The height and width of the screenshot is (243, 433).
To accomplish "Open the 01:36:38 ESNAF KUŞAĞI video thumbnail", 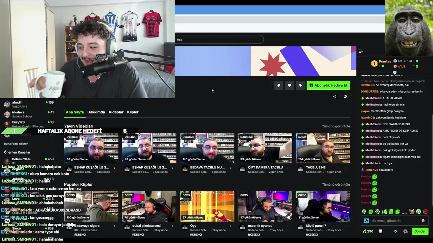I will coord(91,148).
